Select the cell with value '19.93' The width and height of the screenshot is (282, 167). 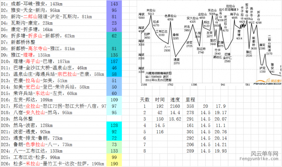point(221,151)
